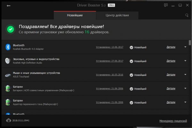Click the status checkmark for Realtek Bluetooth
192x128 pixels.
[x=132, y=47]
